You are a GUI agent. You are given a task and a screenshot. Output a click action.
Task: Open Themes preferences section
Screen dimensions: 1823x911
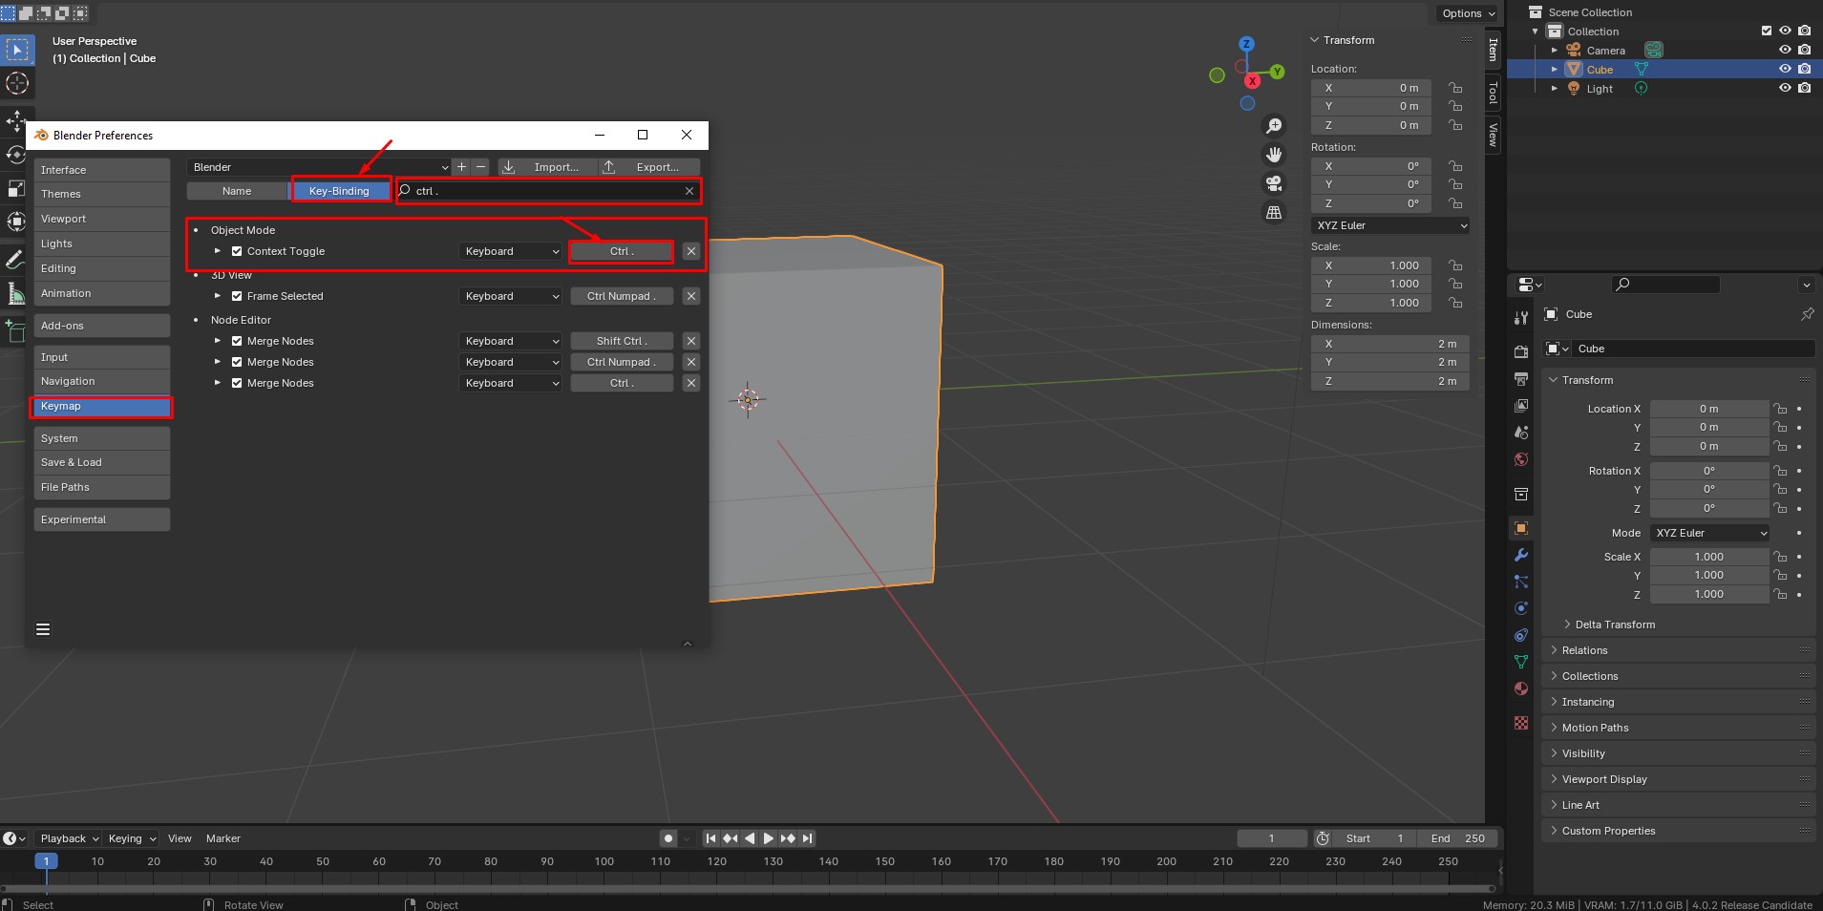102,194
